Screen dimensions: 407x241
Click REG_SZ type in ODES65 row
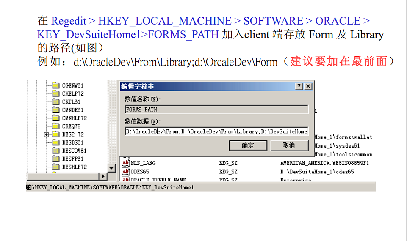228,172
